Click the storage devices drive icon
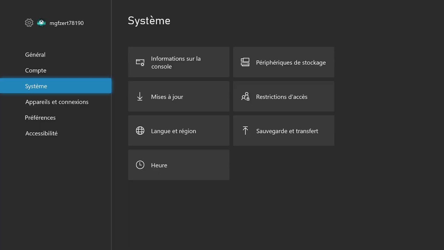 click(x=245, y=62)
